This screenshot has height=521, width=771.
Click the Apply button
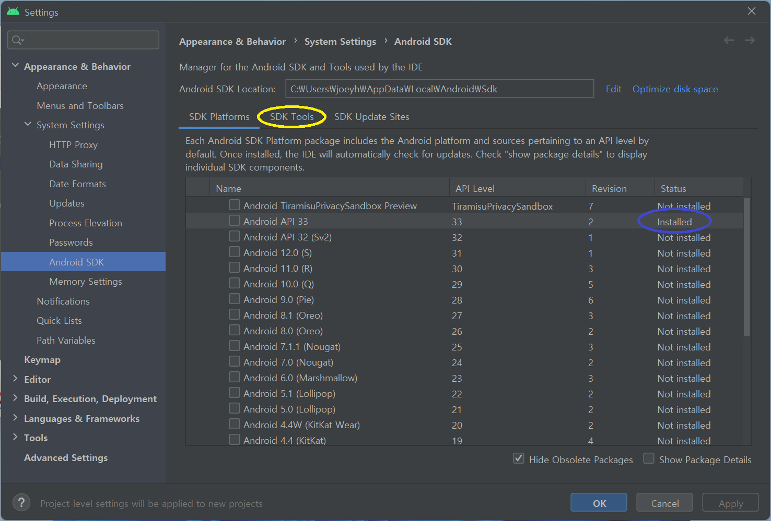click(x=730, y=503)
